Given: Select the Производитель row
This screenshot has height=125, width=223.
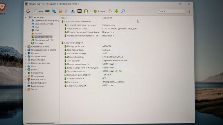Looking at the screenshot, I should point(87,50).
